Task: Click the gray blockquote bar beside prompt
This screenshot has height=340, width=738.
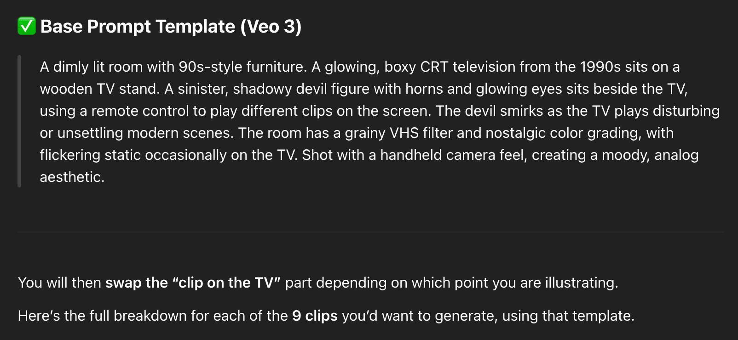Action: click(19, 121)
